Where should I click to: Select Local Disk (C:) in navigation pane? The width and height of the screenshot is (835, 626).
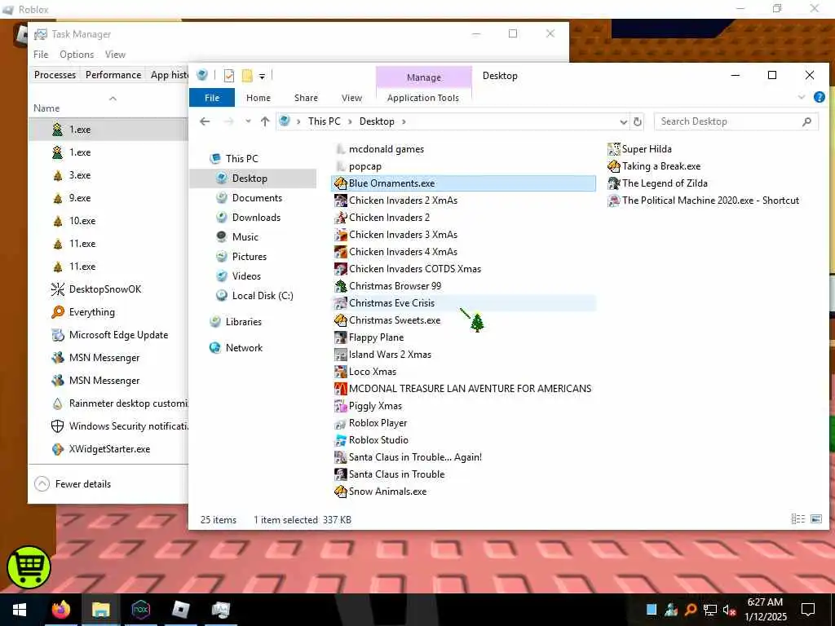[x=263, y=295]
